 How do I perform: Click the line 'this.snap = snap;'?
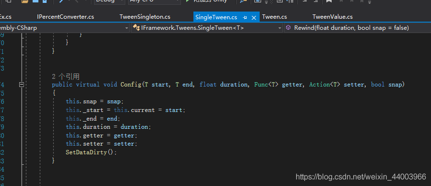coord(95,101)
